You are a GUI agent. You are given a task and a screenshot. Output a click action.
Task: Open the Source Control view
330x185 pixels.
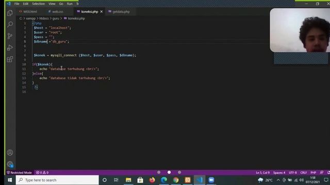[x=10, y=36]
